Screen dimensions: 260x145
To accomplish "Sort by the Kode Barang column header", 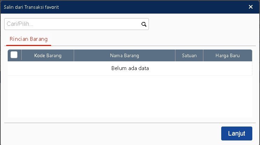I will (48, 55).
